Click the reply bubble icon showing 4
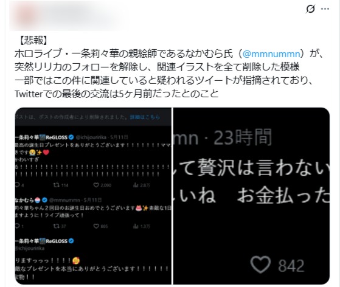This screenshot has height=287, width=340. tap(18, 185)
